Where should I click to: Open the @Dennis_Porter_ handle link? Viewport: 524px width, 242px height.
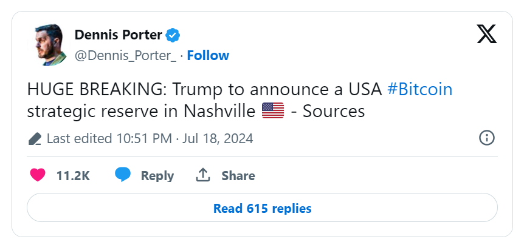click(125, 56)
